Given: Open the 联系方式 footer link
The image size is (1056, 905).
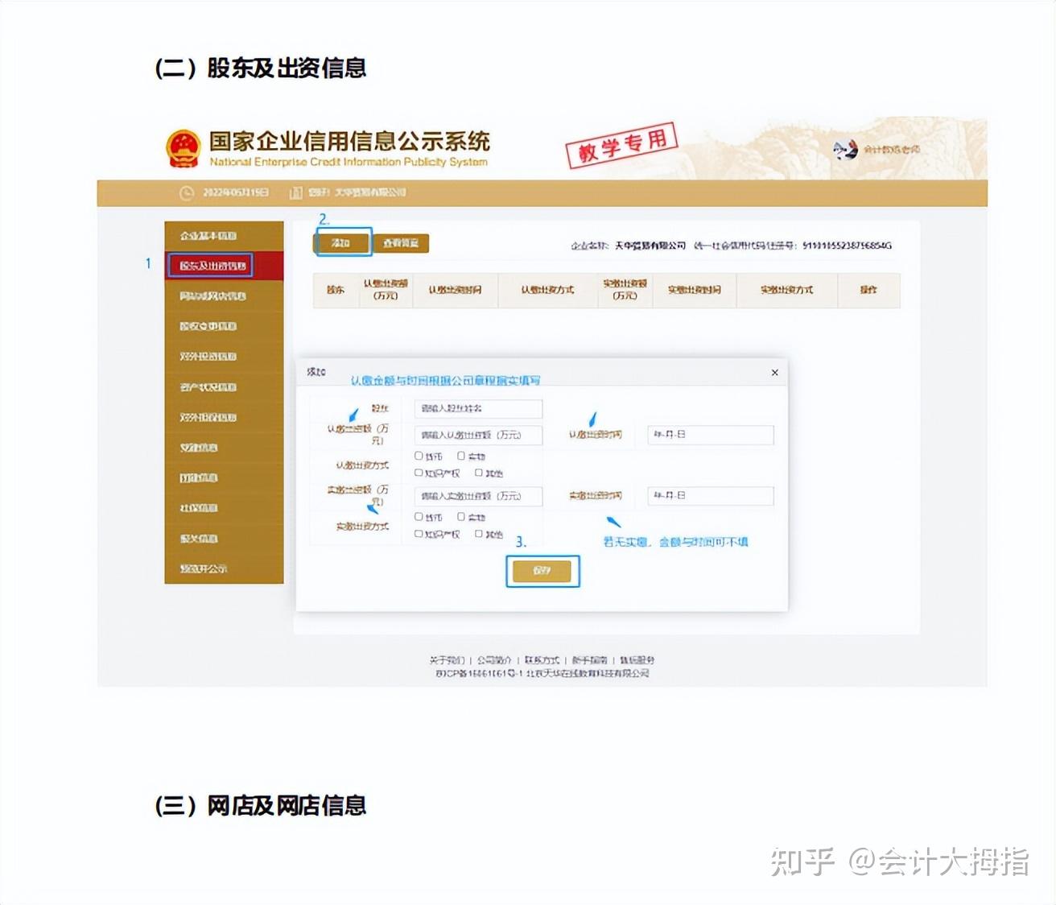Looking at the screenshot, I should pyautogui.click(x=542, y=660).
